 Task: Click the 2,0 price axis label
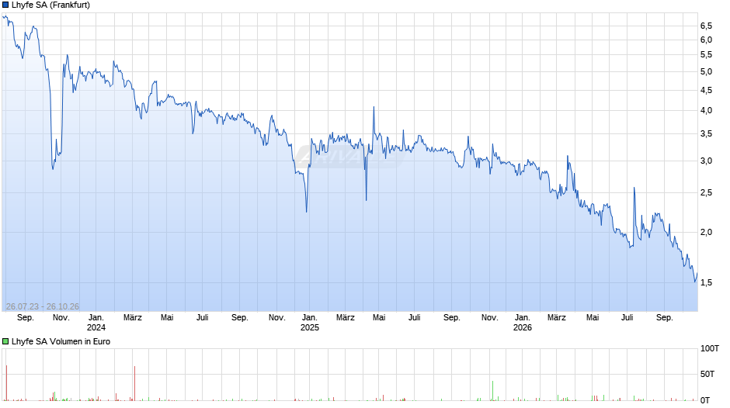point(706,232)
